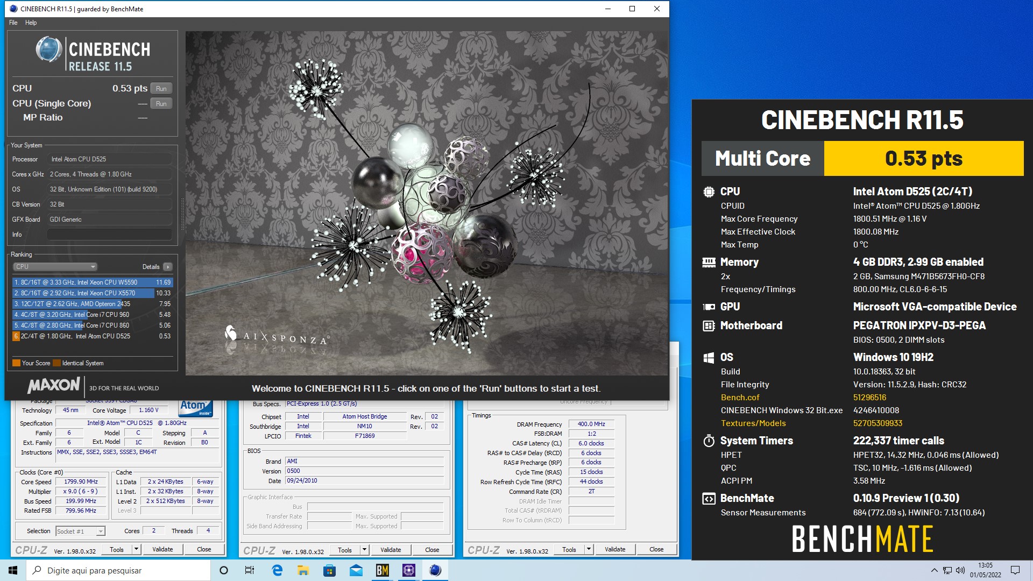Click Validate in middle CPU-Z window
Image resolution: width=1033 pixels, height=581 pixels.
click(x=391, y=550)
